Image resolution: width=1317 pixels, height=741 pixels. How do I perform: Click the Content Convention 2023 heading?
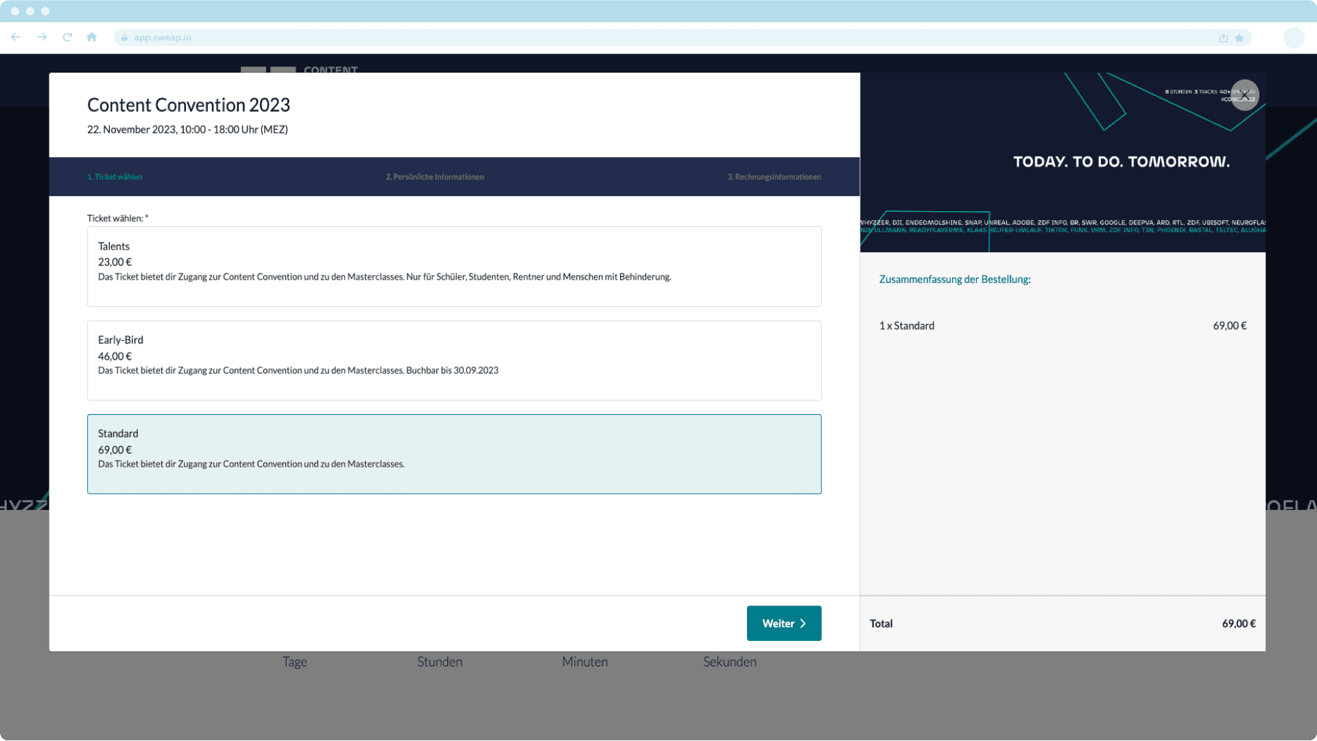pos(188,105)
